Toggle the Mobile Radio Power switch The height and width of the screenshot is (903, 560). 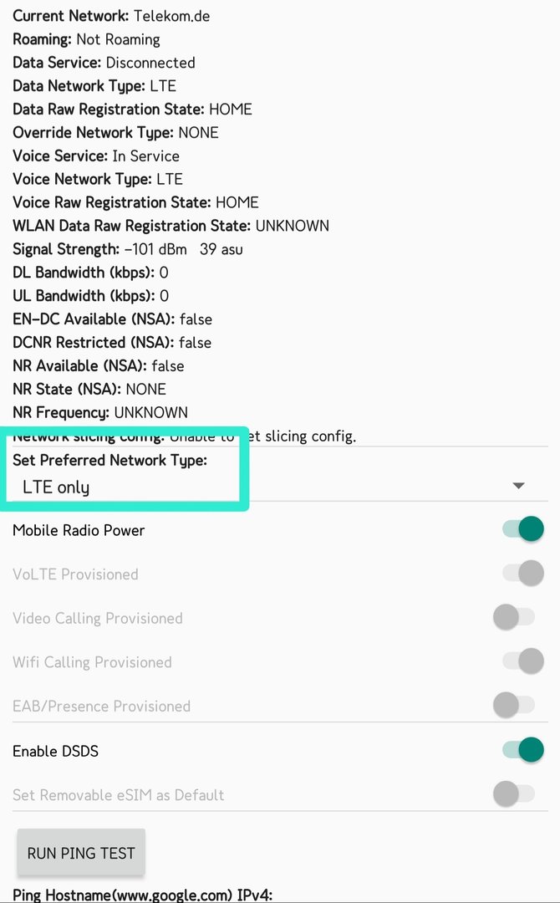click(523, 529)
